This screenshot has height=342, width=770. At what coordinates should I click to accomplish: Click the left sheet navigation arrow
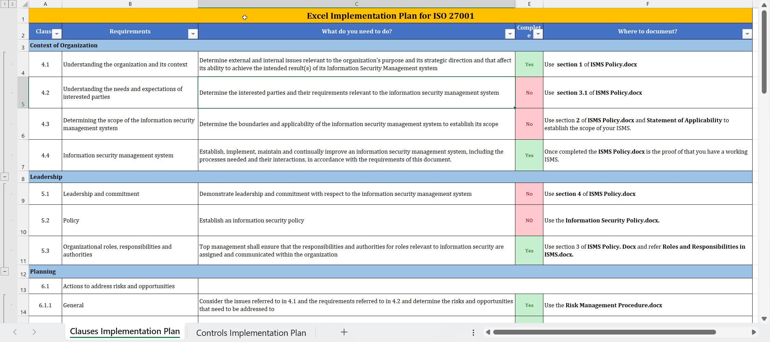15,332
